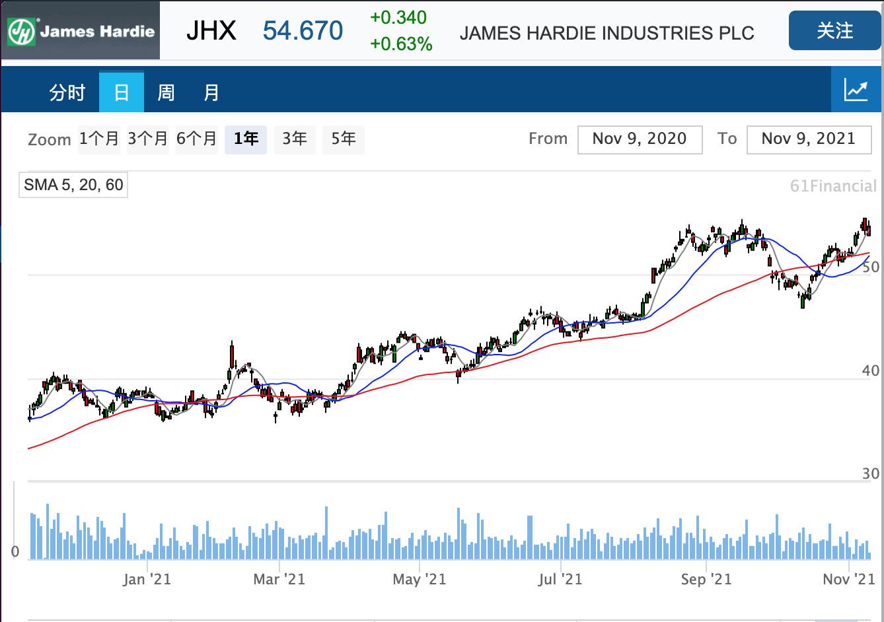Image resolution: width=884 pixels, height=622 pixels.
Task: Click the May '21 axis label
Action: pyautogui.click(x=420, y=580)
